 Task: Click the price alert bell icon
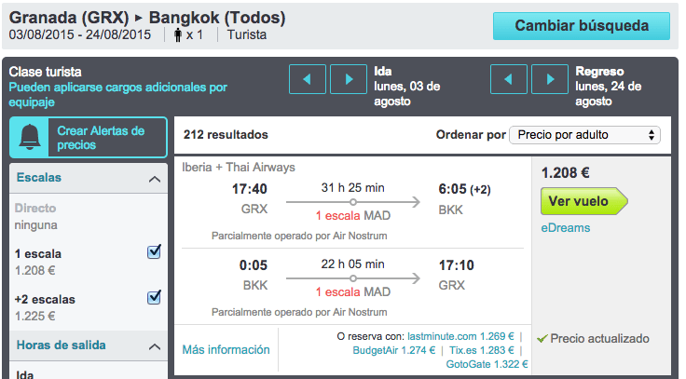[32, 138]
